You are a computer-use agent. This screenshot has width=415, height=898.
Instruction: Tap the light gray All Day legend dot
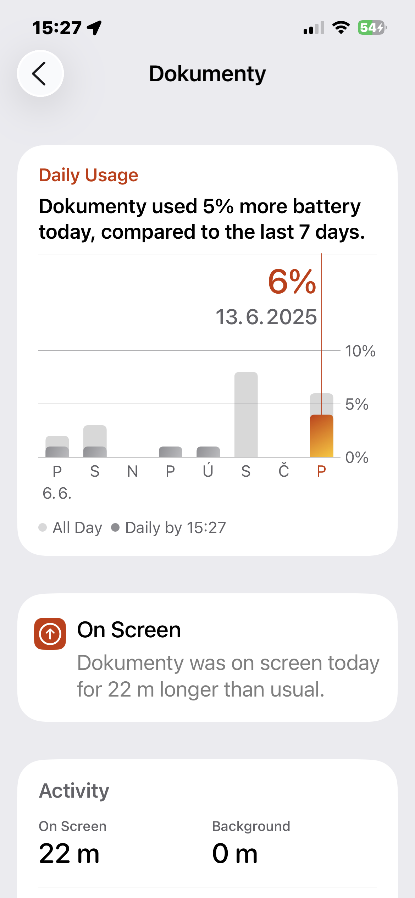pyautogui.click(x=43, y=527)
